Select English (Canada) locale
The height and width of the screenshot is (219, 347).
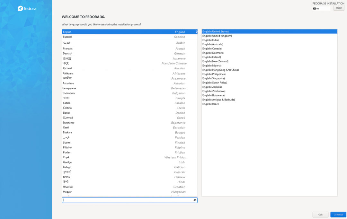(x=269, y=49)
